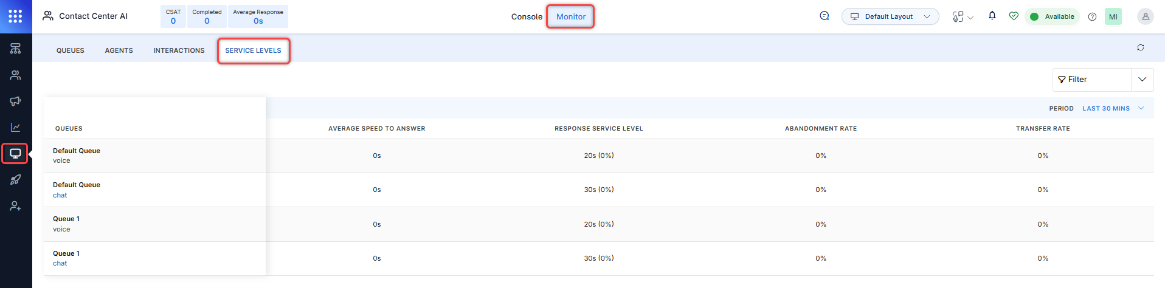
Task: Select the campaigns megaphone icon in sidebar
Action: pyautogui.click(x=15, y=101)
